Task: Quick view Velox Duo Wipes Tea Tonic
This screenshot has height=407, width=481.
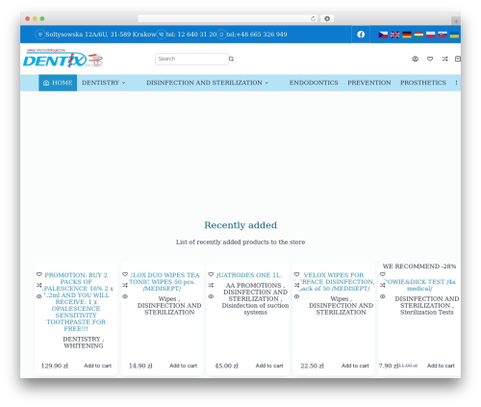Action: pyautogui.click(x=125, y=296)
